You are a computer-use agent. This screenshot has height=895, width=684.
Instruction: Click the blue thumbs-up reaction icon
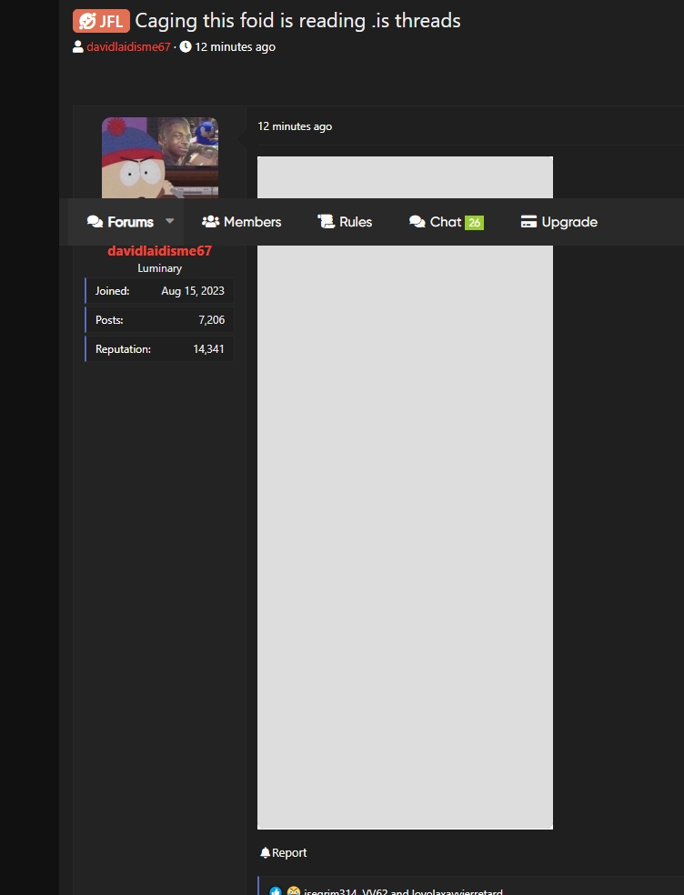[276, 891]
